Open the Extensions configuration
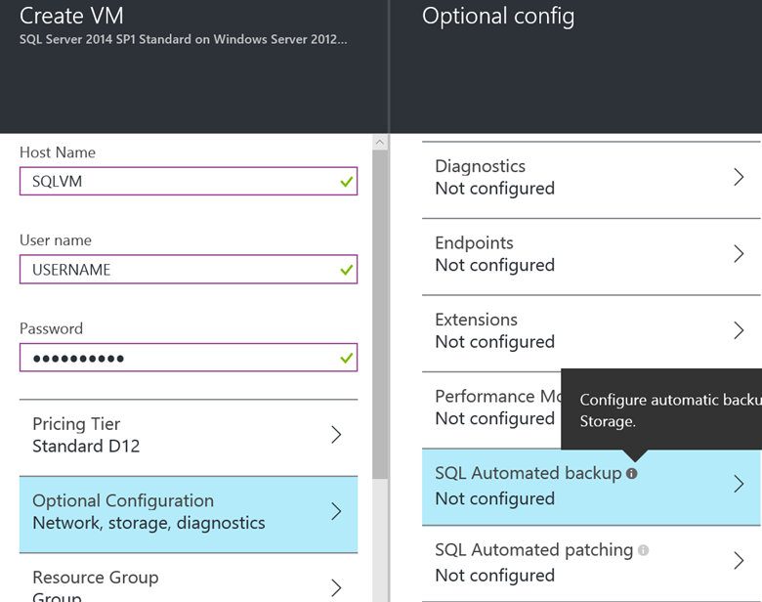762x602 pixels. (591, 333)
